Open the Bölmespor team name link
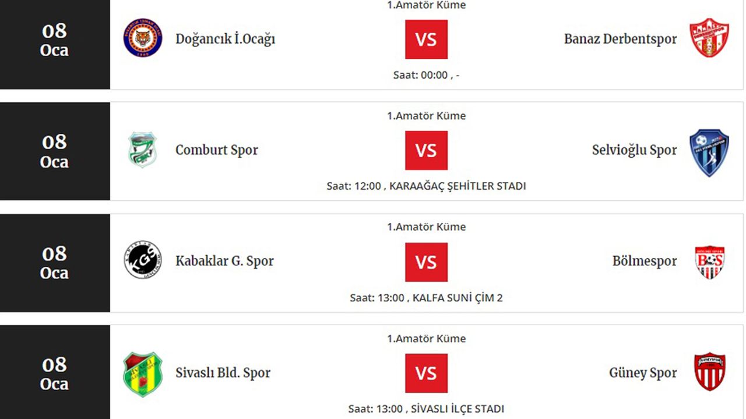Image resolution: width=746 pixels, height=419 pixels. [644, 261]
